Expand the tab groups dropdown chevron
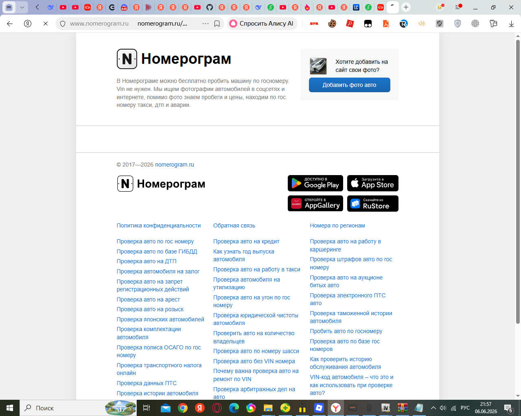The image size is (521, 416). click(x=22, y=7)
